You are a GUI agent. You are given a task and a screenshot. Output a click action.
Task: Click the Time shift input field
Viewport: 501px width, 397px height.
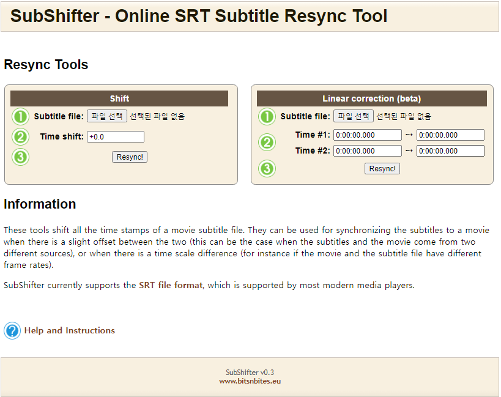116,136
